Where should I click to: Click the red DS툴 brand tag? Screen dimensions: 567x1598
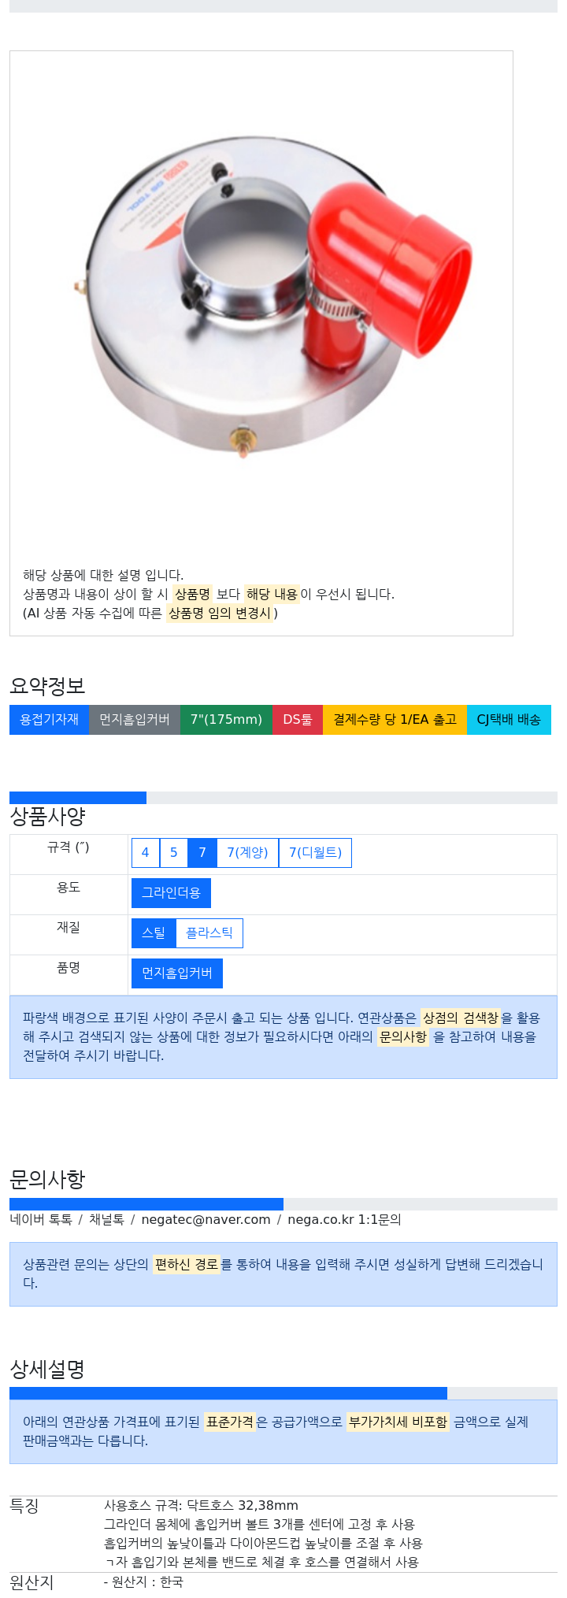[298, 720]
